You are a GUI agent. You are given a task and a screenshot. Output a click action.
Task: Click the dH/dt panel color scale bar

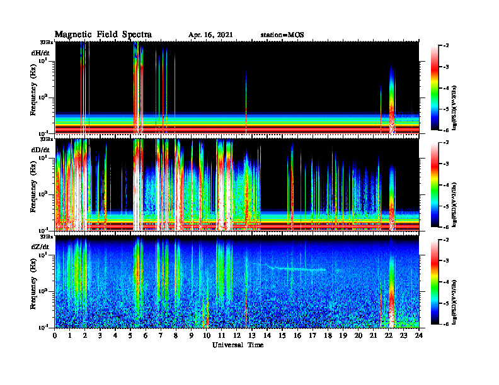coord(435,87)
